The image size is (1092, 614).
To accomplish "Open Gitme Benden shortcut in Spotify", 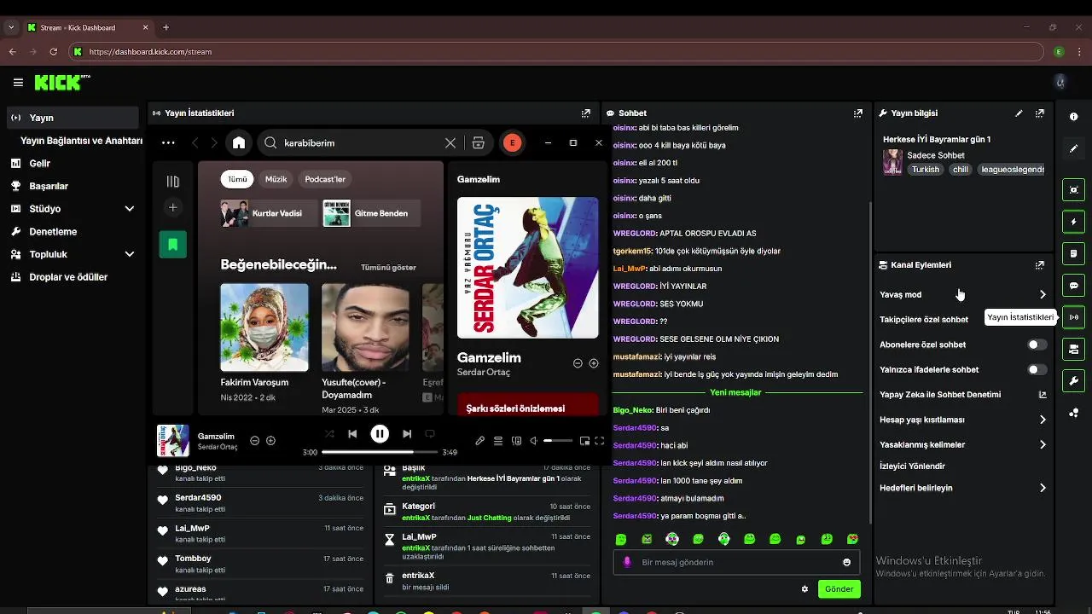I will coord(372,213).
